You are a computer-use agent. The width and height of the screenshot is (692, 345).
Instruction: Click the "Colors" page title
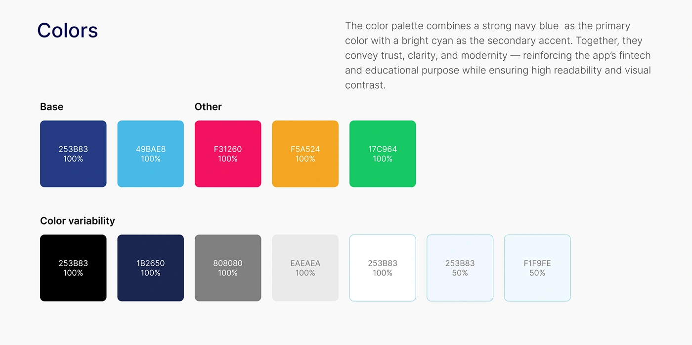(x=68, y=31)
